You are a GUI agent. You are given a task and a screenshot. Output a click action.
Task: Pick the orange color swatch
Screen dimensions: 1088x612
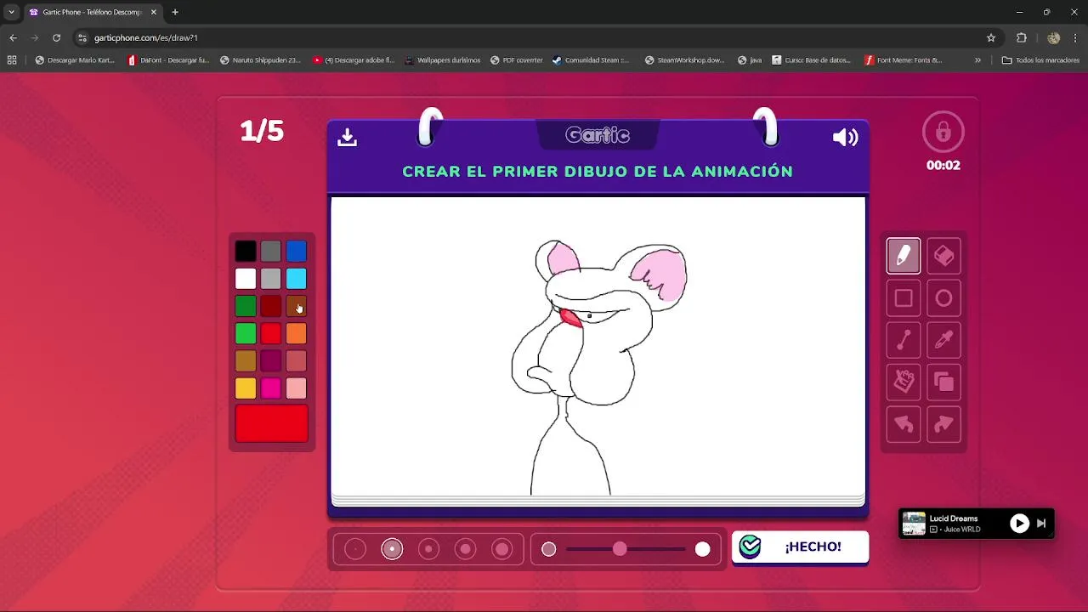296,333
